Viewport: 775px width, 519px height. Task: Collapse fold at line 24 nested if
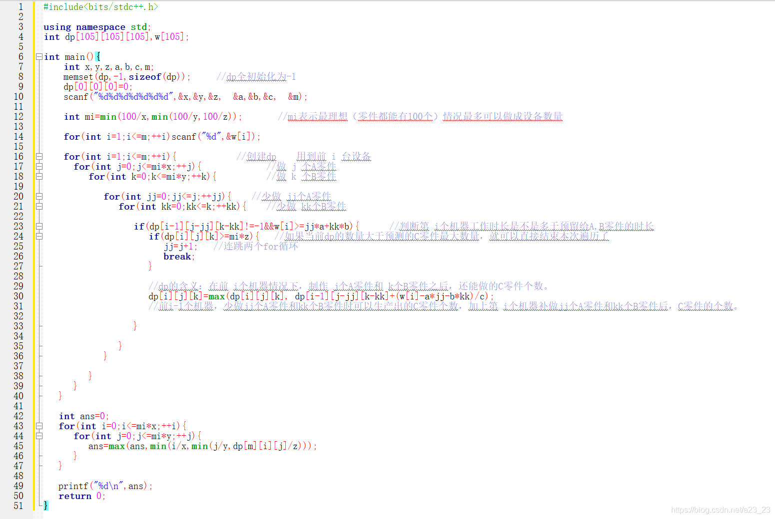click(39, 237)
